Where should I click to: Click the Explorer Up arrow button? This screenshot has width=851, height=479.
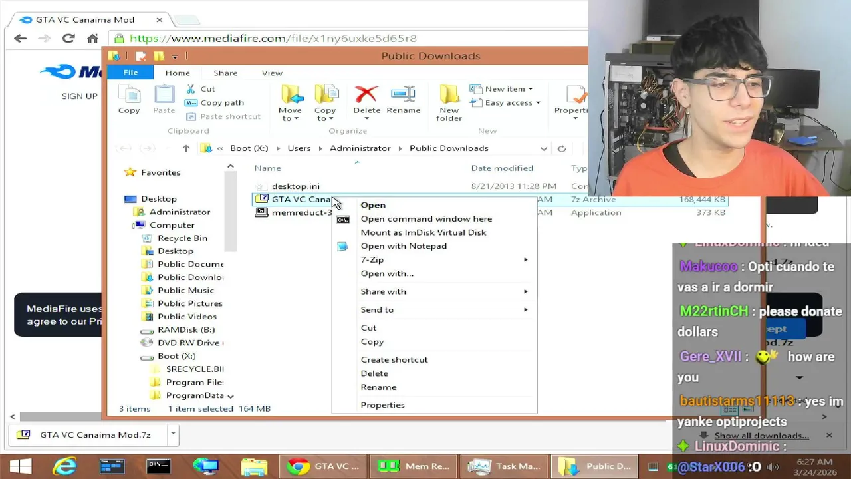(186, 148)
